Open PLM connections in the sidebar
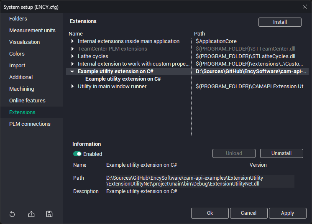 30,124
